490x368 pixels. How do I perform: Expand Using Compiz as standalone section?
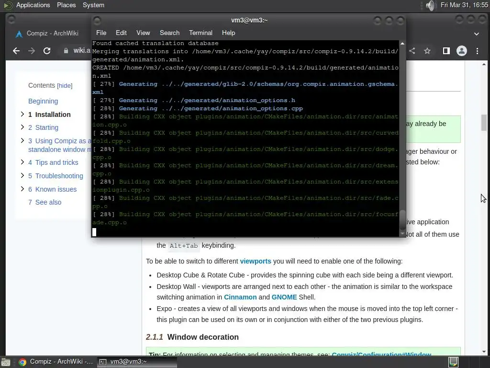click(22, 140)
